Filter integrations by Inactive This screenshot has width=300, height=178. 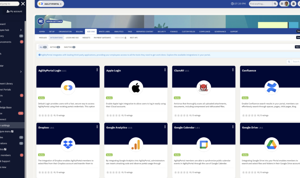click(69, 47)
